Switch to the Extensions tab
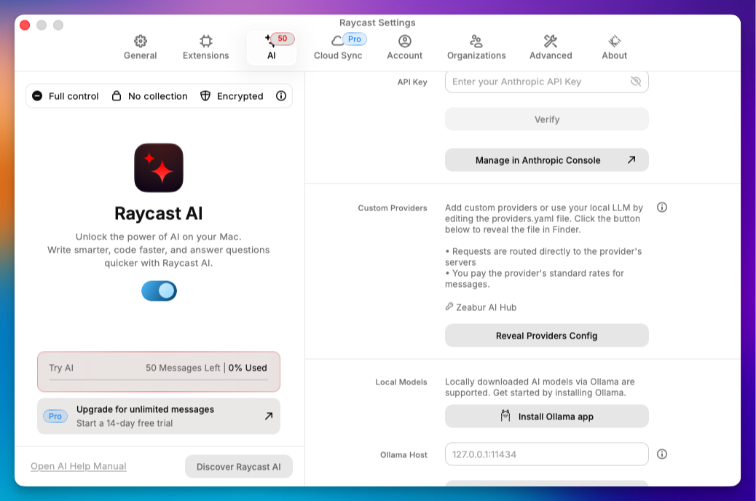Image resolution: width=756 pixels, height=501 pixels. click(x=205, y=47)
